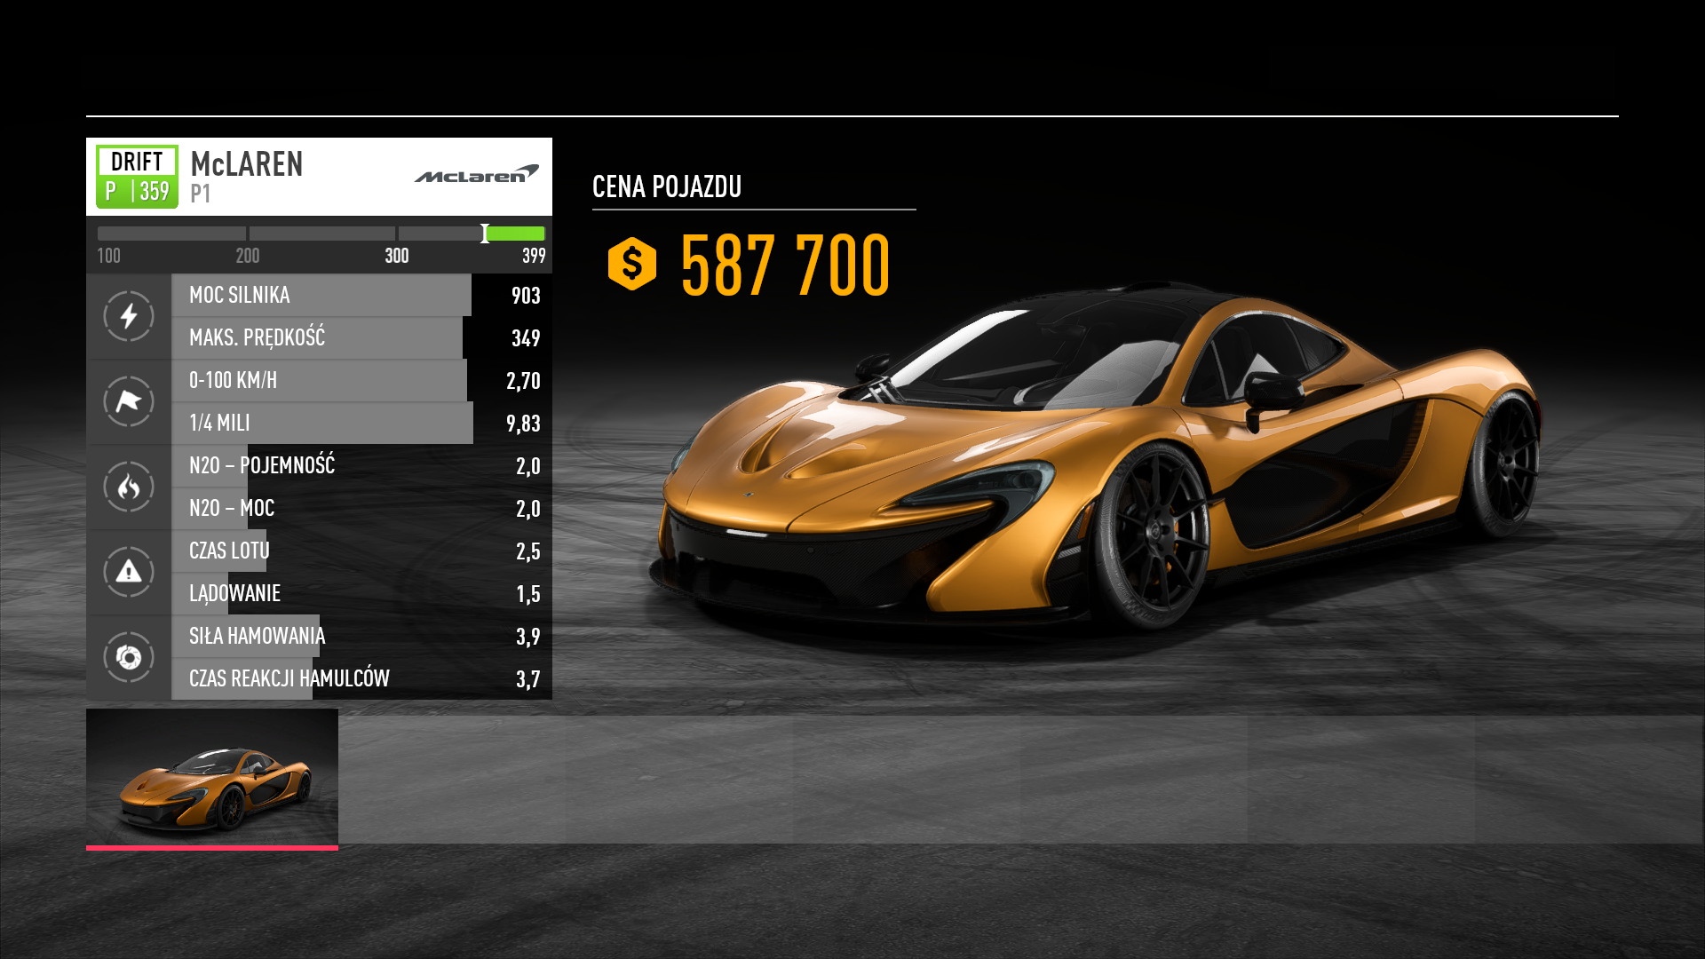Click the 587 700 vehicle price

(785, 266)
